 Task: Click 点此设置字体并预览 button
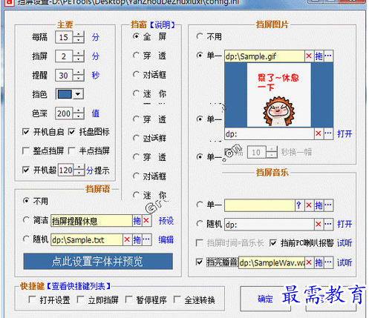coord(98,261)
